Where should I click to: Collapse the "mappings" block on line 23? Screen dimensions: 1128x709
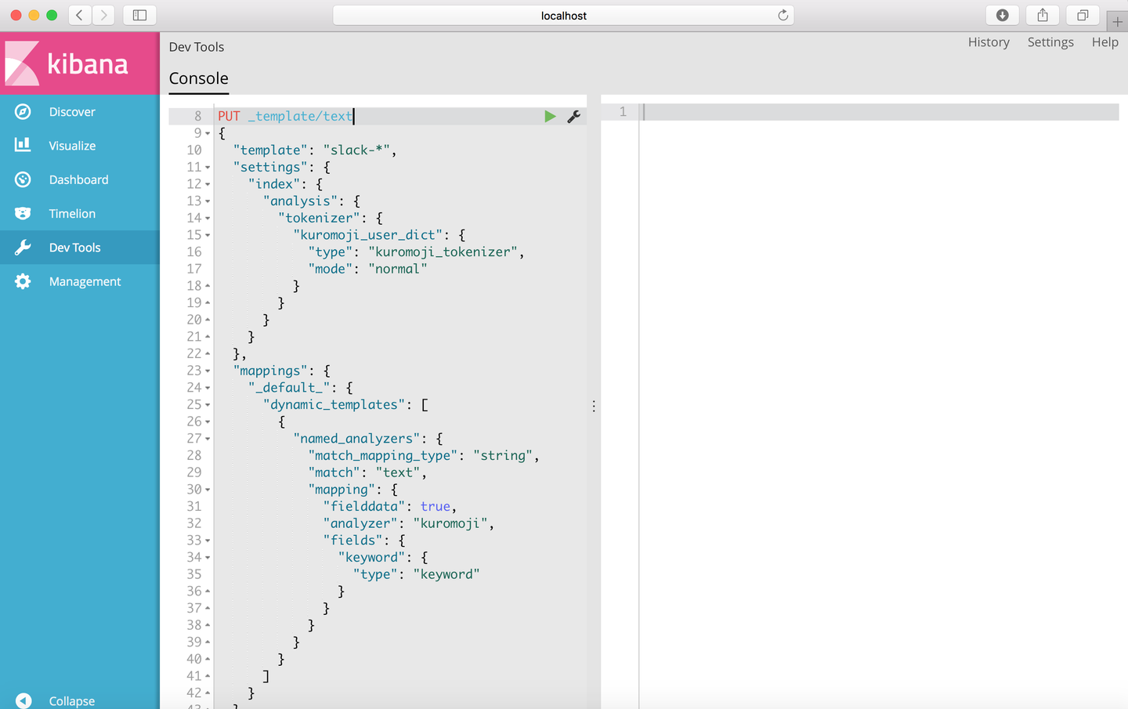coord(208,371)
